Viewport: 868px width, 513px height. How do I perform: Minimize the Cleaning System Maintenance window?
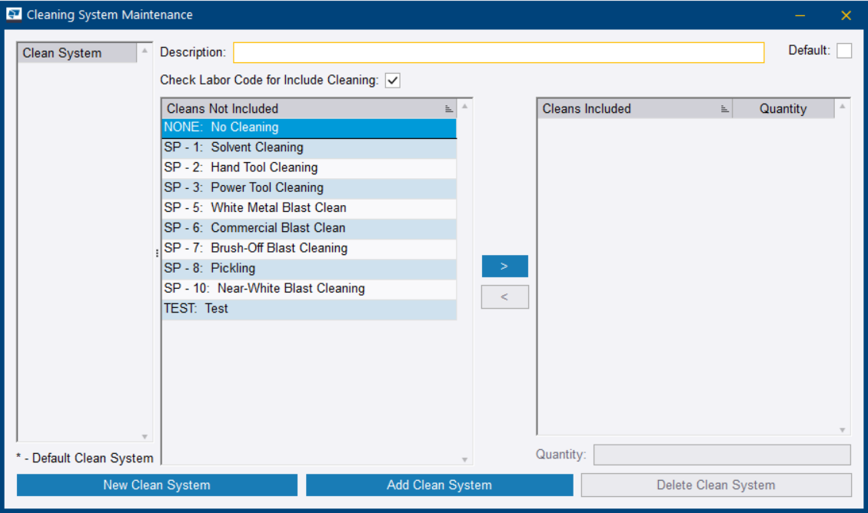pos(800,15)
